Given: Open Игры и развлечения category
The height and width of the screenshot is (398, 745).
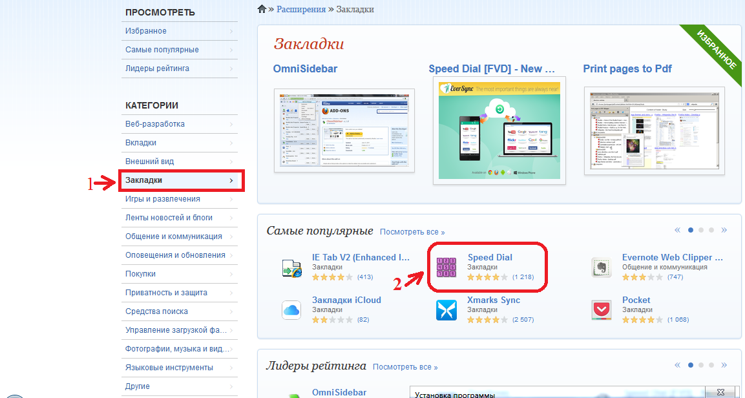Looking at the screenshot, I should [180, 199].
